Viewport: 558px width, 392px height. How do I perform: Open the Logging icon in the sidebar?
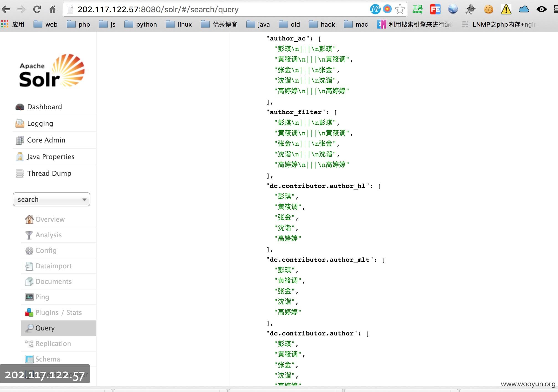20,123
